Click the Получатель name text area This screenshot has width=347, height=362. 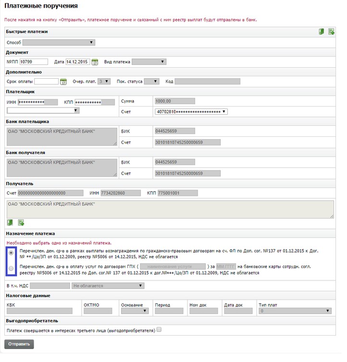click(170, 209)
